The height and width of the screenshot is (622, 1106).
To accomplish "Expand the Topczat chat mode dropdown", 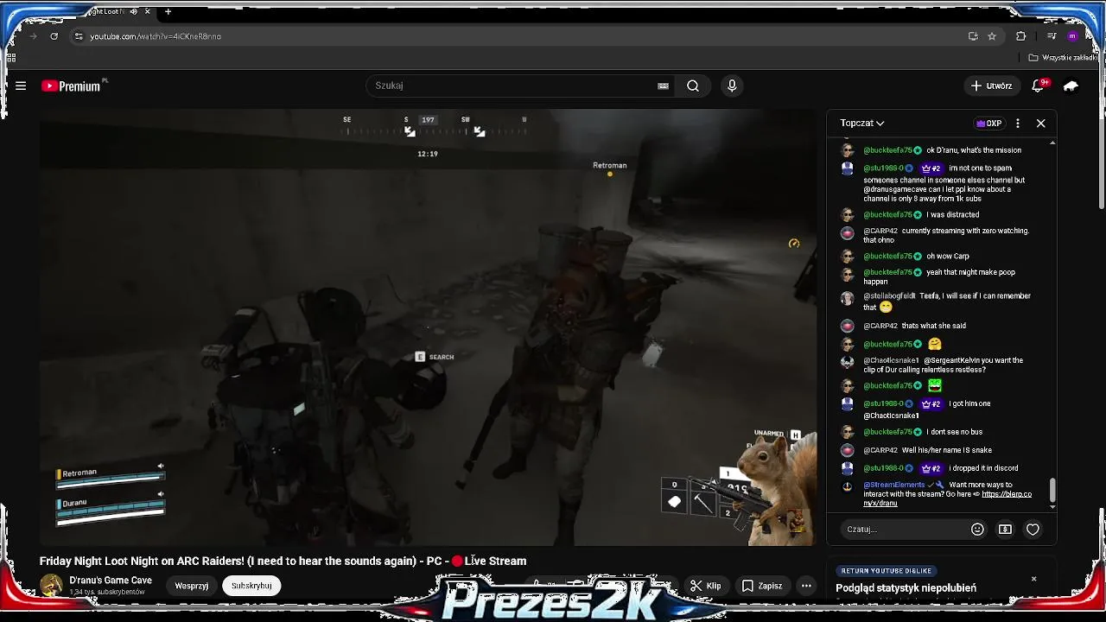I will point(862,124).
